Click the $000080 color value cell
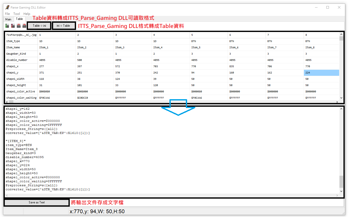 (209, 92)
